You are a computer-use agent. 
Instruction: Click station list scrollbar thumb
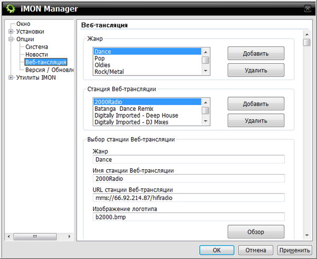tap(206, 110)
